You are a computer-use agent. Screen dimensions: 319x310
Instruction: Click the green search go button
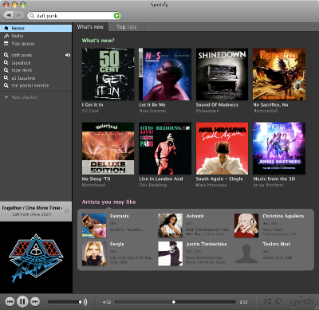[x=116, y=16]
